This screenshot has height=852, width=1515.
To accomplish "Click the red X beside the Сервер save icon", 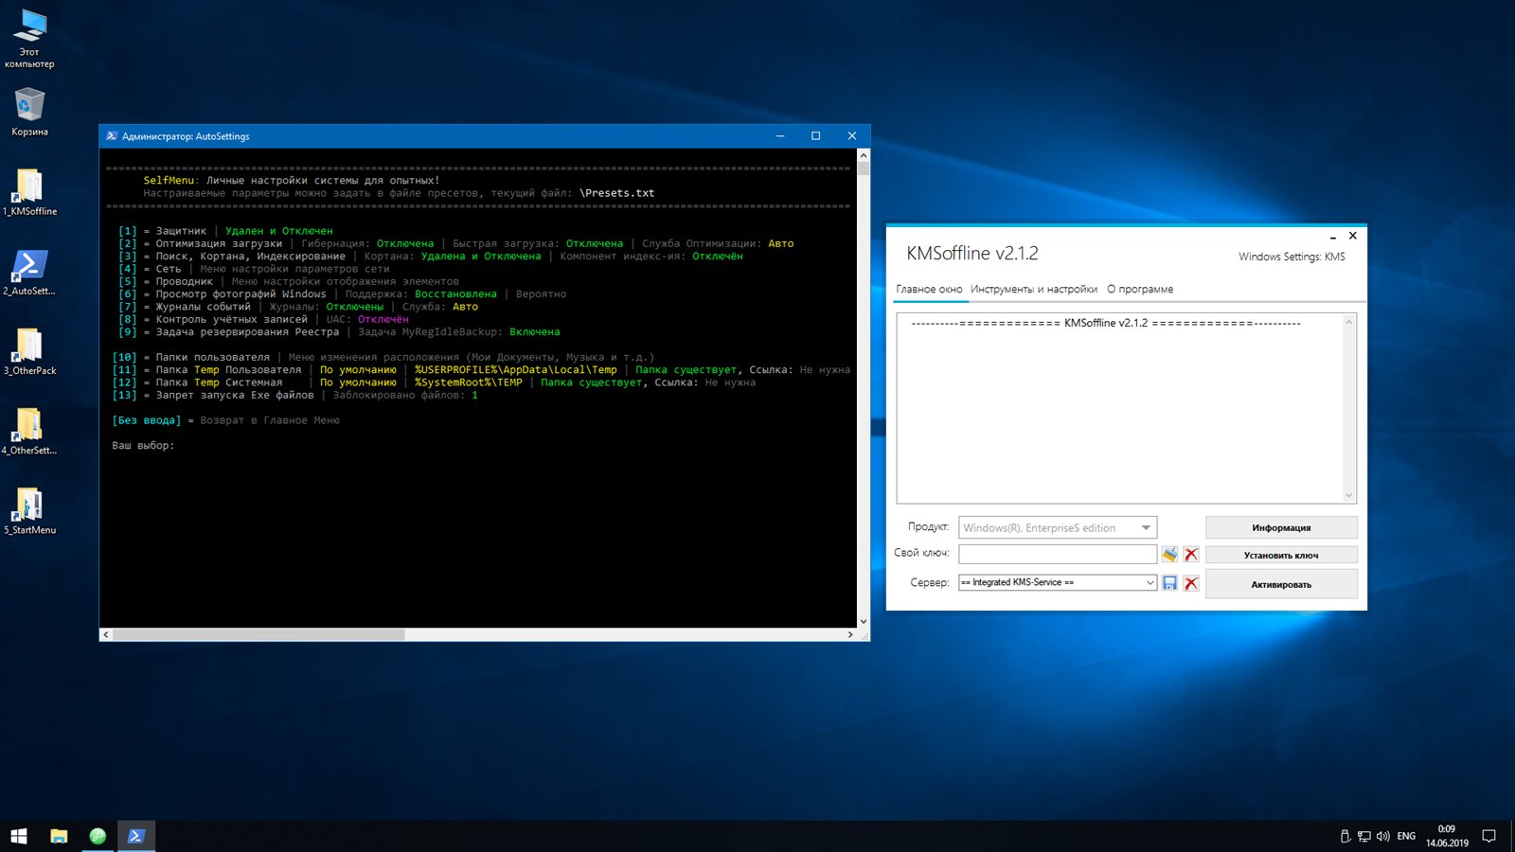I will 1191,583.
